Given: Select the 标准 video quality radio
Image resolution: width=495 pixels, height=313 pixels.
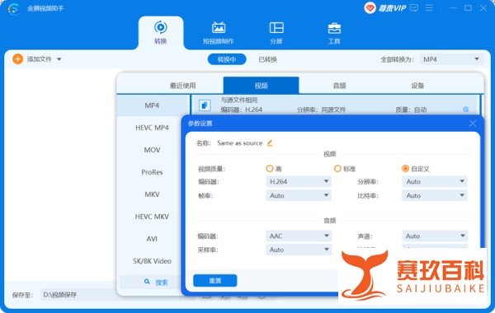Looking at the screenshot, I should click(x=337, y=169).
